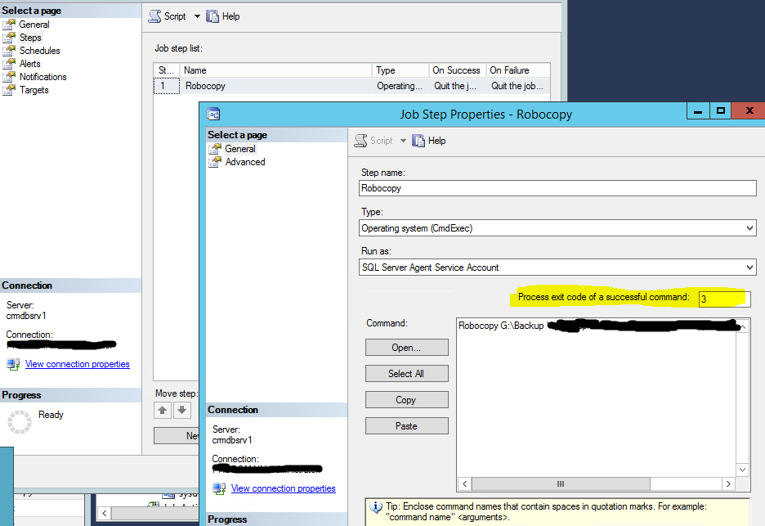Open Script dropdown arrow in the background toolbar
The width and height of the screenshot is (765, 526).
point(197,16)
